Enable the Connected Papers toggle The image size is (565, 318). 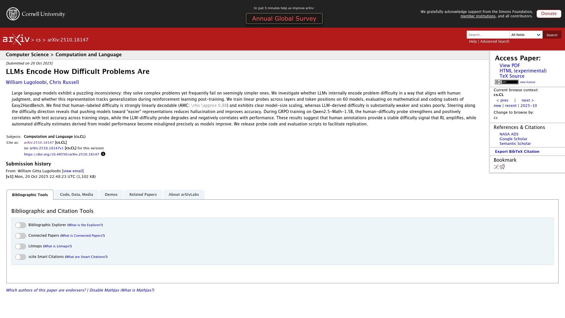21,236
